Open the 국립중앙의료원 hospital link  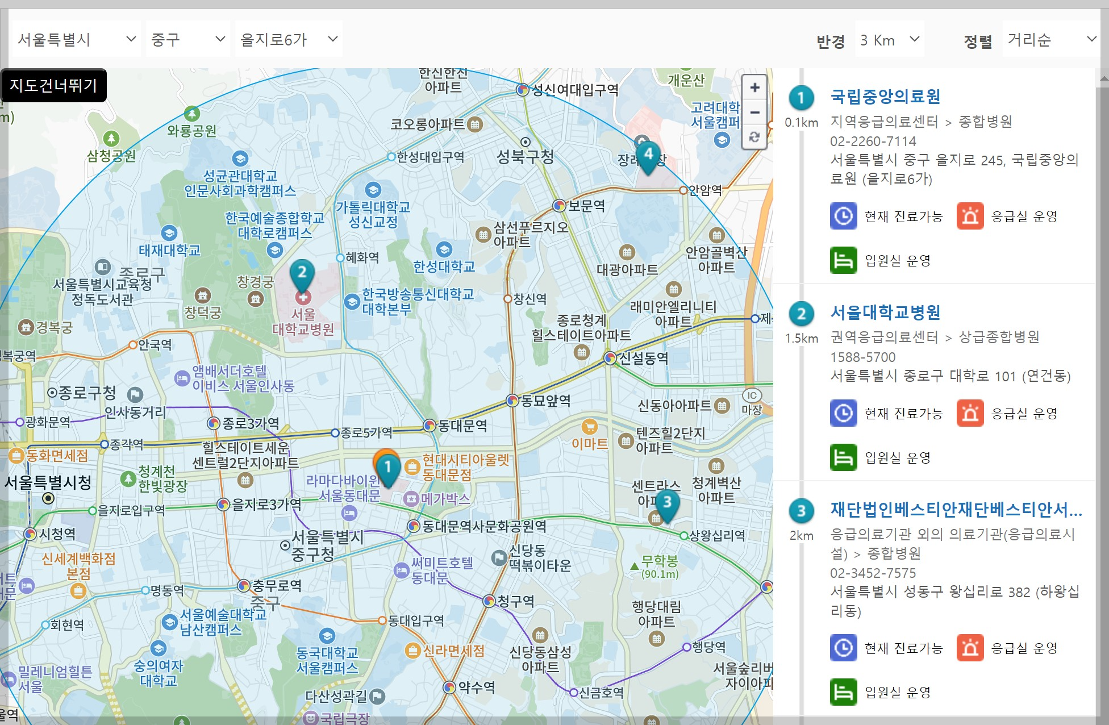[885, 97]
